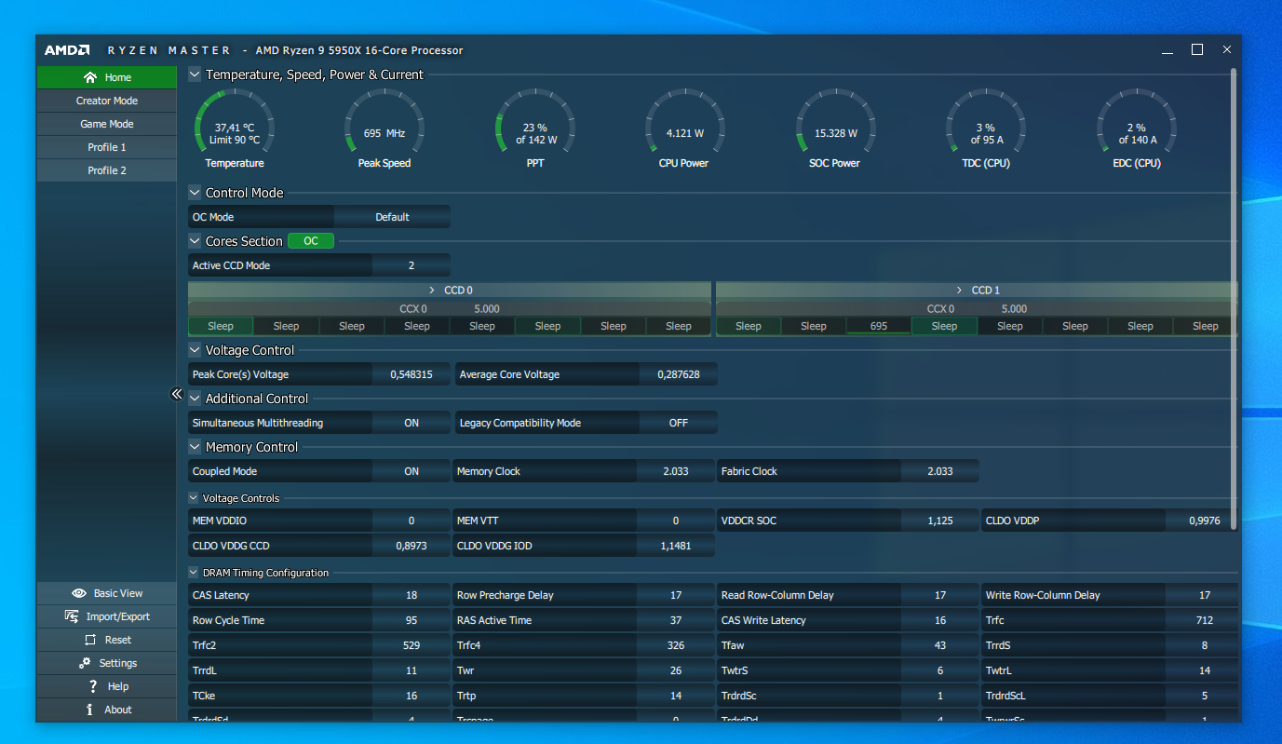The height and width of the screenshot is (744, 1282).
Task: Select CCD 1 core showing 695
Action: (x=879, y=326)
